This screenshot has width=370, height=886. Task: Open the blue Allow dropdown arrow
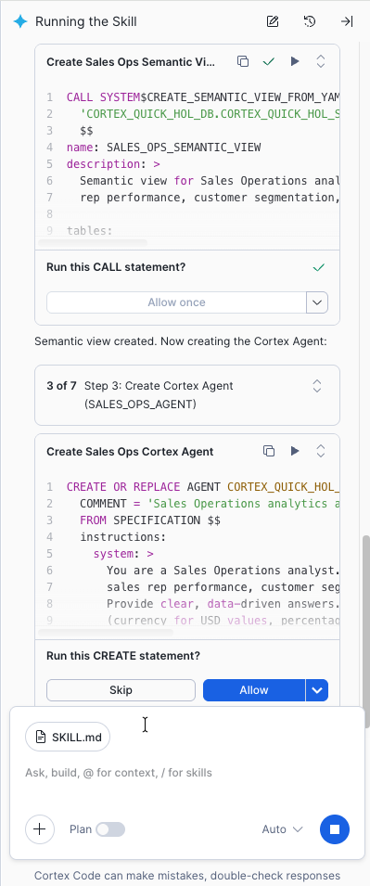317,690
